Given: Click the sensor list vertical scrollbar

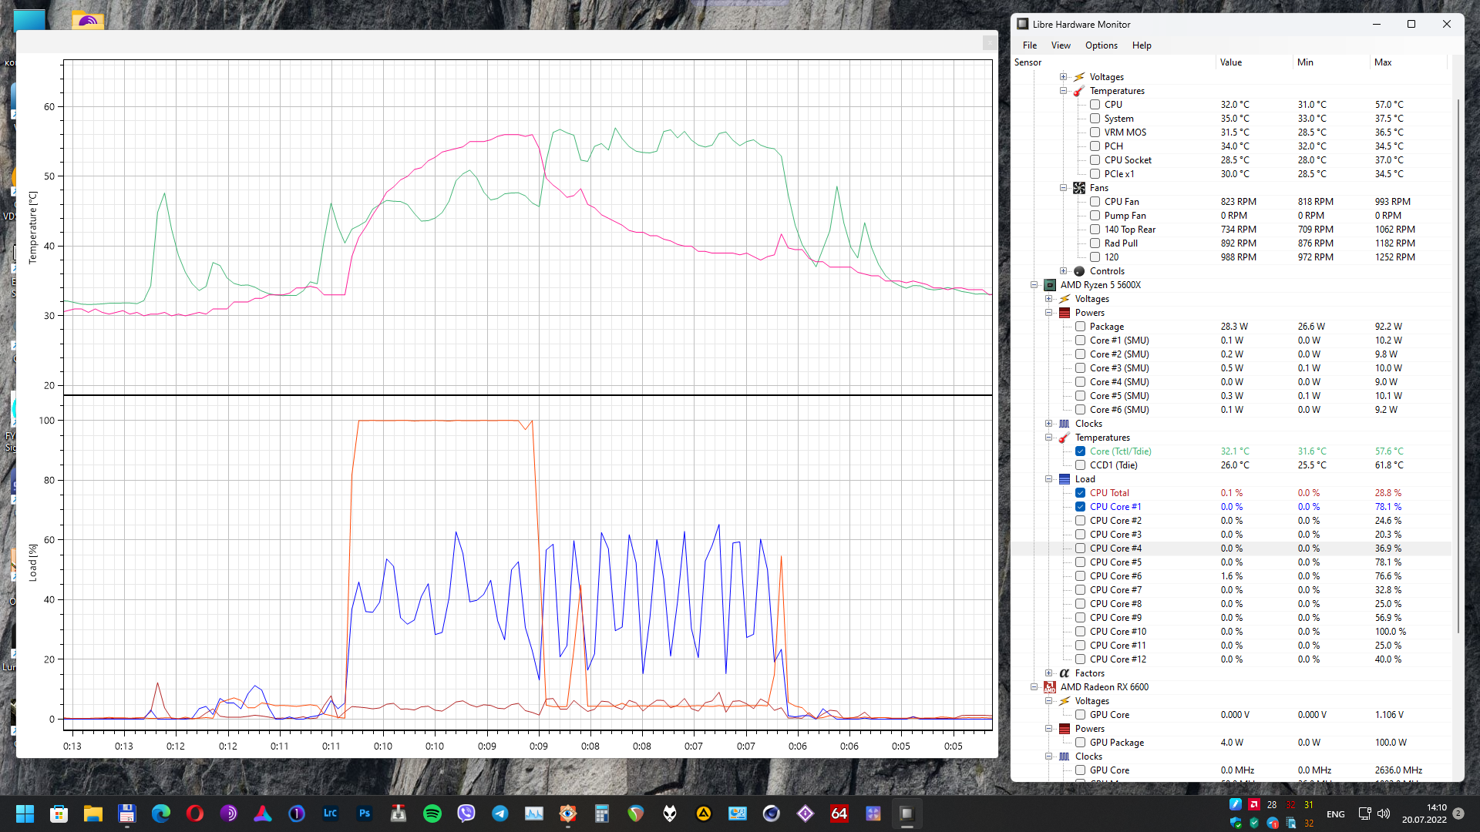Looking at the screenshot, I should point(1457,362).
